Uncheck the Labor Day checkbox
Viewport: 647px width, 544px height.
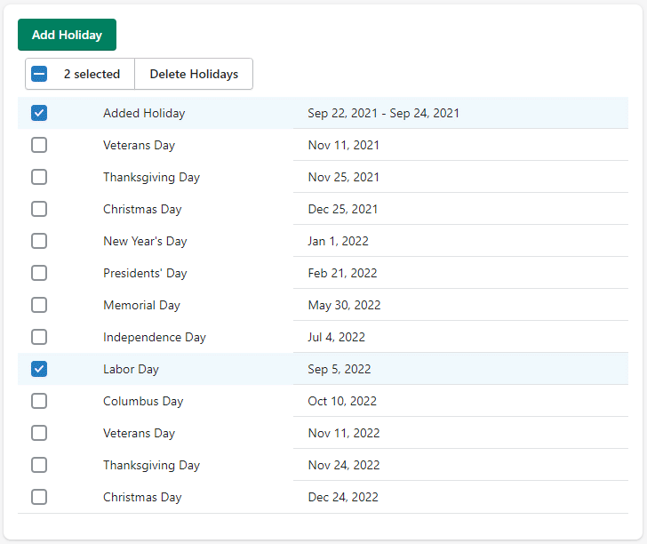[x=39, y=369]
